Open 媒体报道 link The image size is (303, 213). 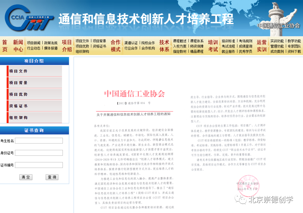coord(51,48)
